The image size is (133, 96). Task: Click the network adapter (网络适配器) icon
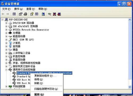click(x=10, y=86)
